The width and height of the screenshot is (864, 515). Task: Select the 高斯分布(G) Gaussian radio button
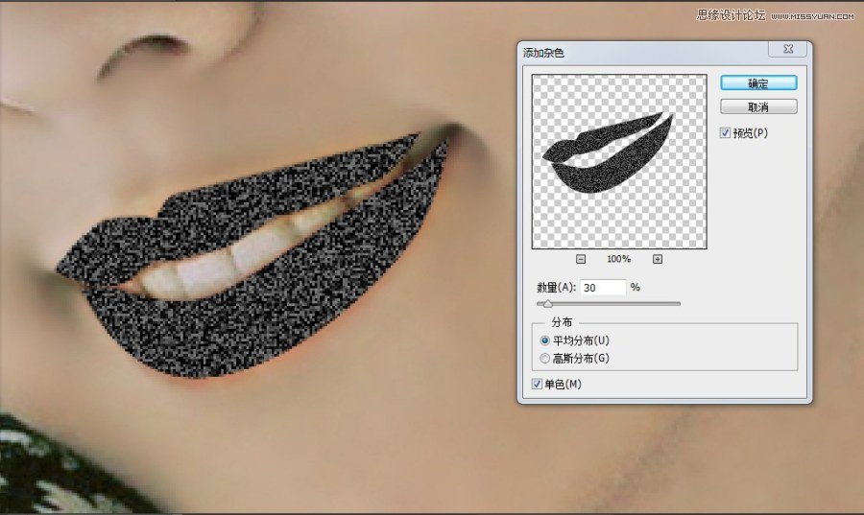pos(545,359)
